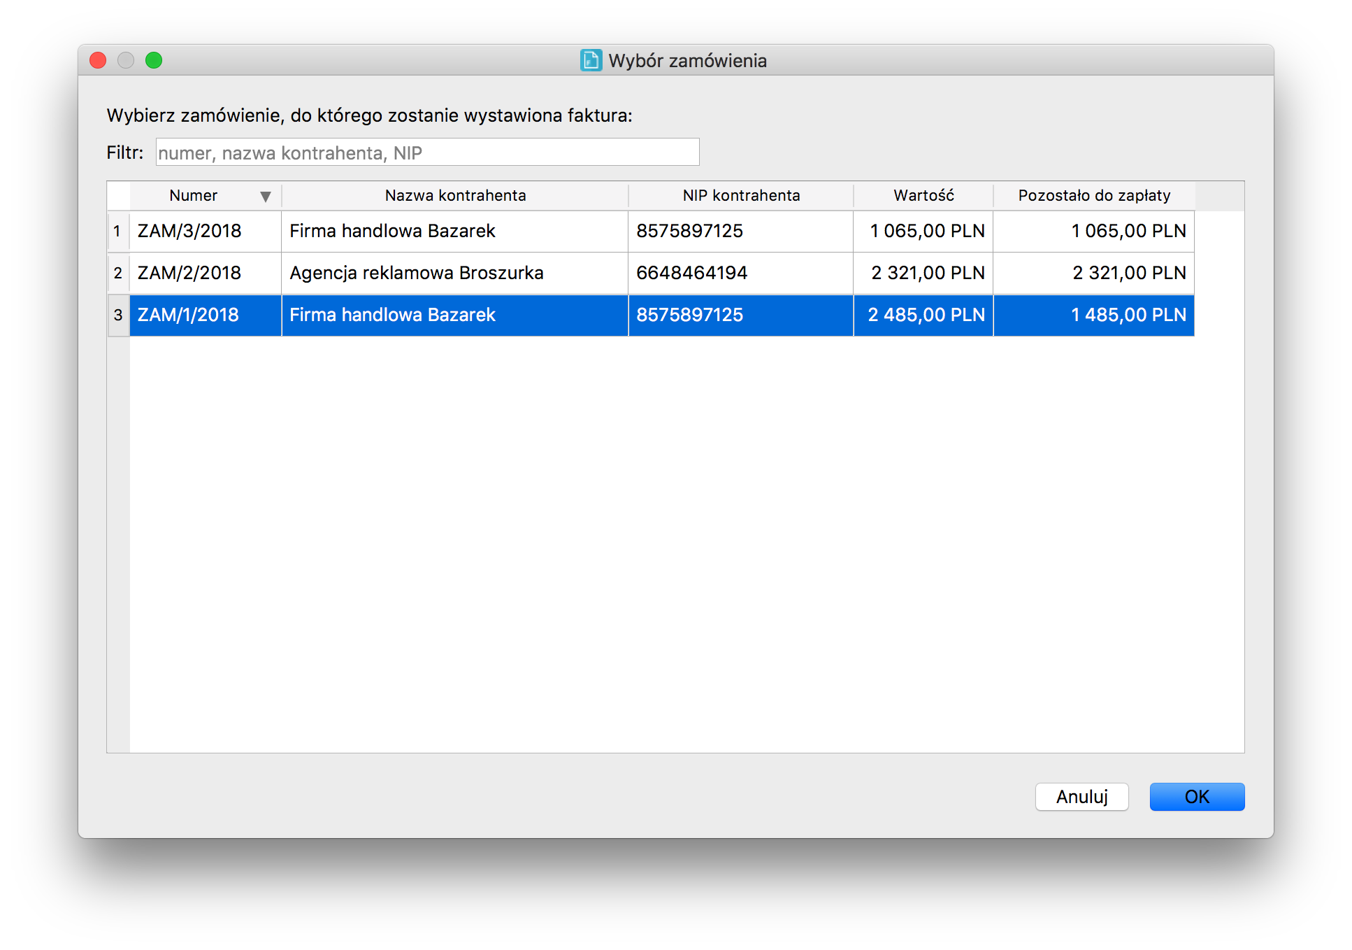The width and height of the screenshot is (1352, 950).
Task: Click the OK button
Action: click(1196, 796)
